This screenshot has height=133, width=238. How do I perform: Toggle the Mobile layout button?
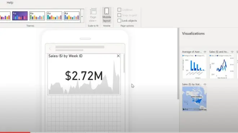tap(107, 15)
